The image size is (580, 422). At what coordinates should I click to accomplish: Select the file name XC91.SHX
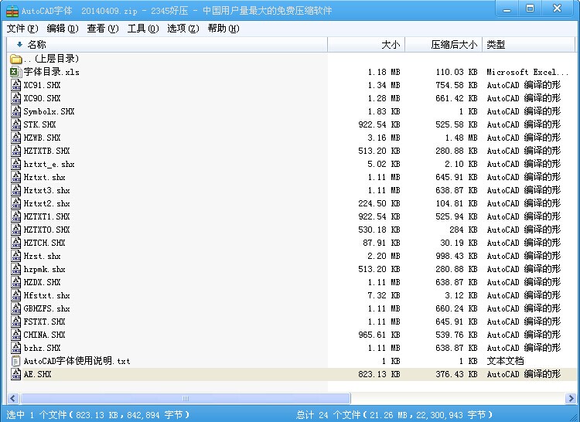(x=42, y=85)
